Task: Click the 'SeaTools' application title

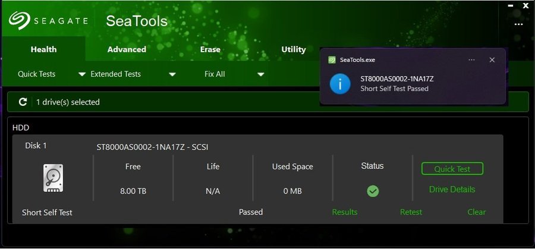Action: click(137, 21)
